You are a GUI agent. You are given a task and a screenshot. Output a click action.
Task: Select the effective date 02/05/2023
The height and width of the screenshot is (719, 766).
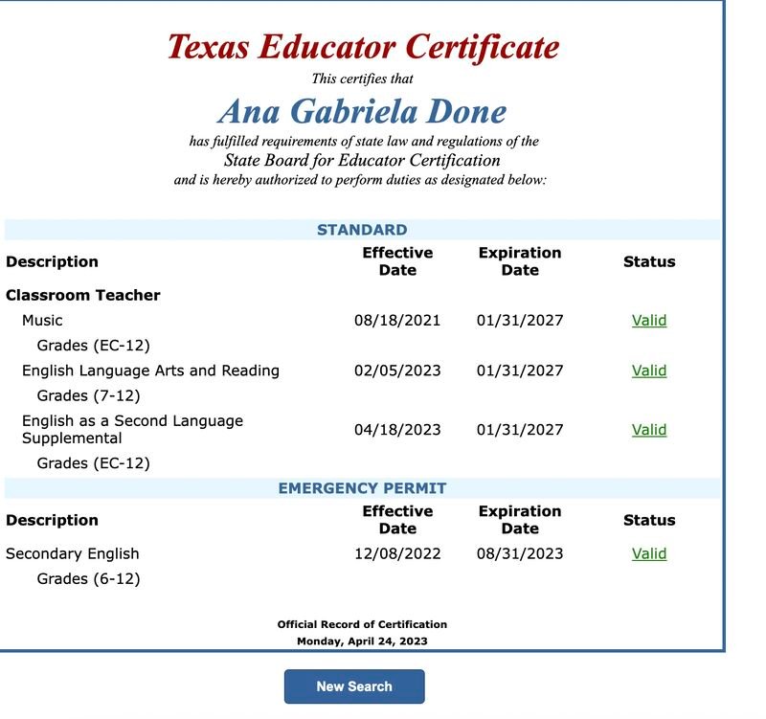tap(397, 371)
